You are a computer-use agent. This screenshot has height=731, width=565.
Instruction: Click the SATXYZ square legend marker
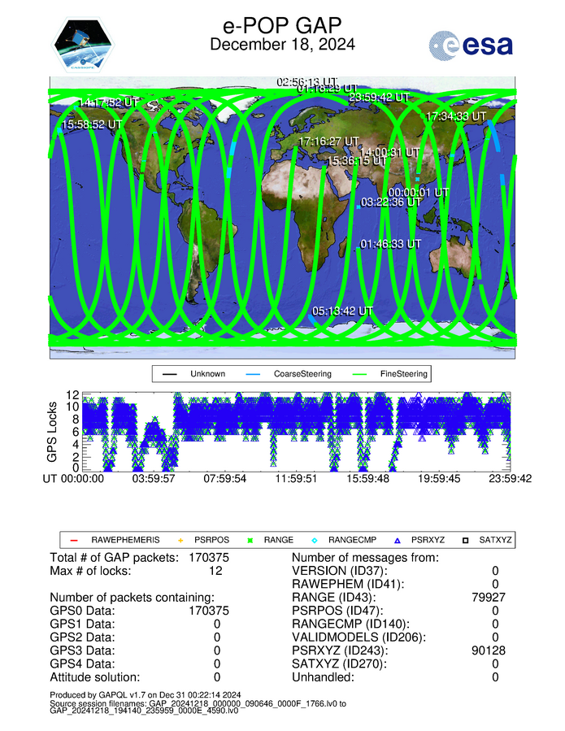click(x=468, y=540)
